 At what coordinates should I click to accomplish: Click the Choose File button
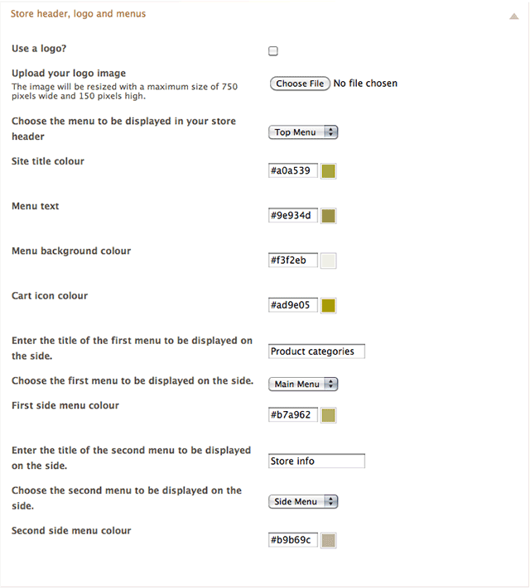[300, 84]
